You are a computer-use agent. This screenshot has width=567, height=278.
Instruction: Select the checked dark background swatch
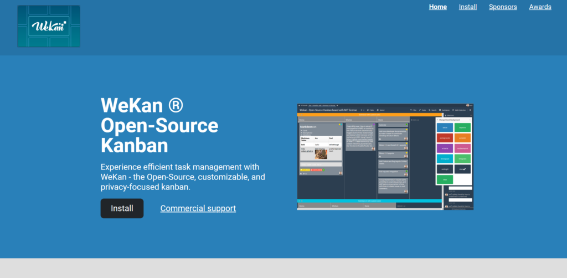coord(462,169)
